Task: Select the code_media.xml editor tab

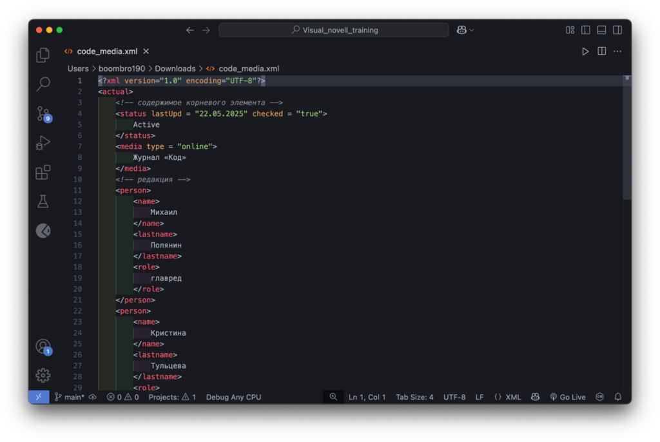Action: coord(108,51)
